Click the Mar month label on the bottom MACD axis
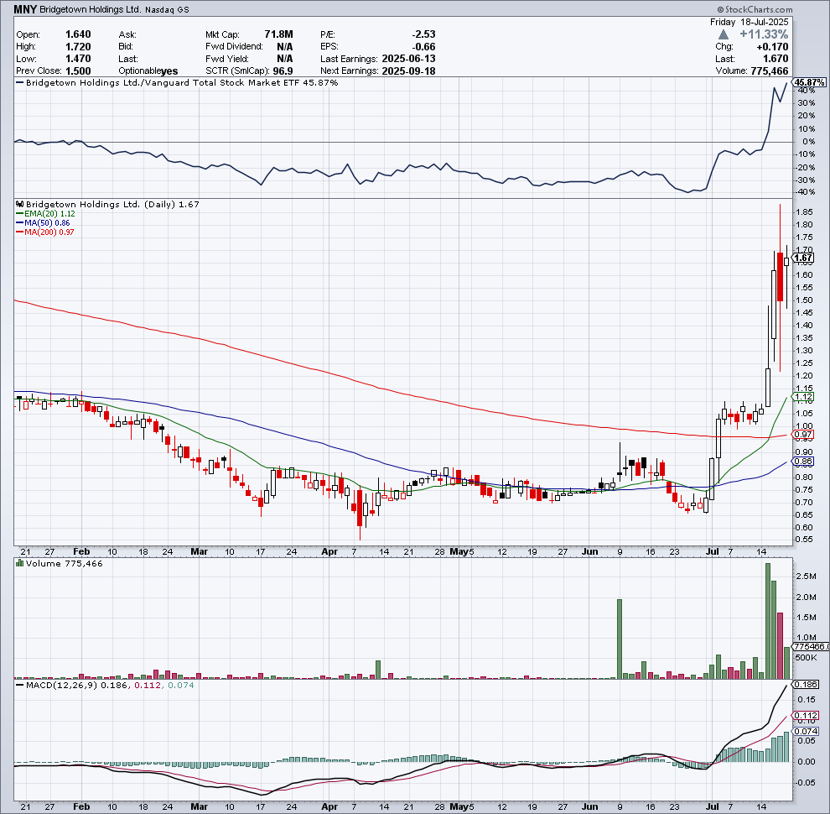 tap(199, 806)
